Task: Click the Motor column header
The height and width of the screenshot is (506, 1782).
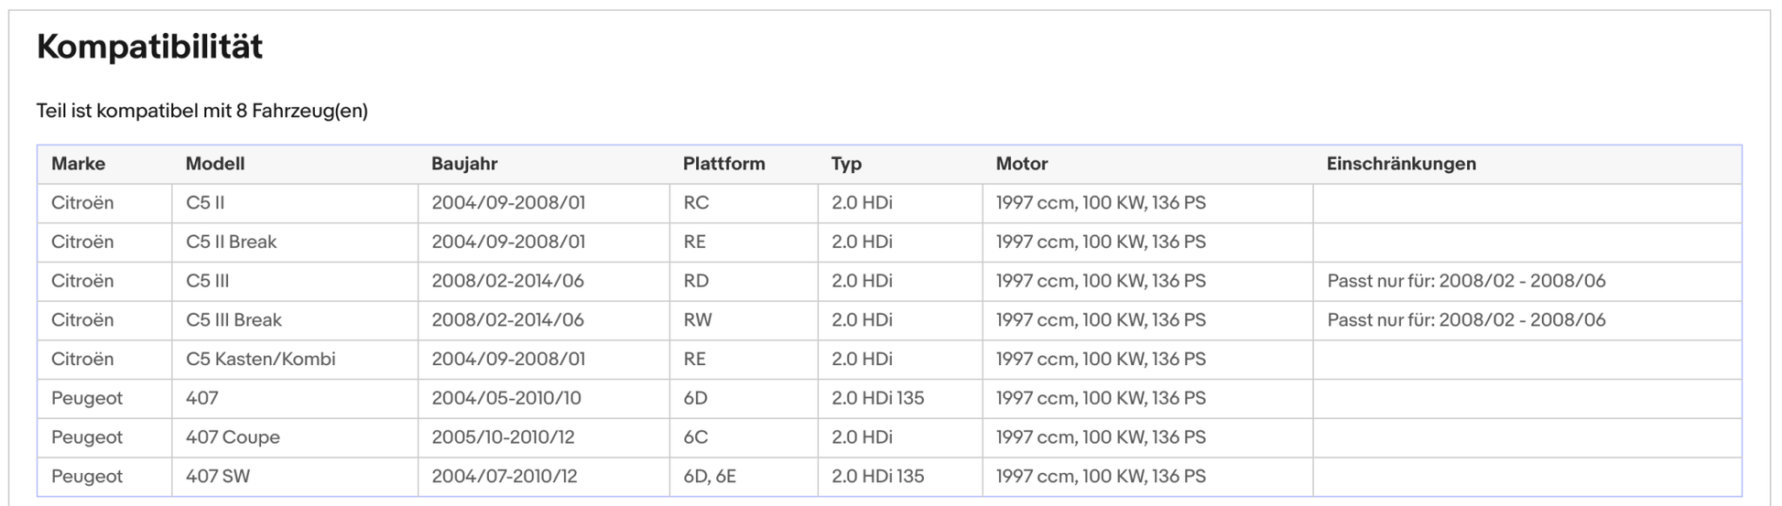Action: pos(1021,164)
